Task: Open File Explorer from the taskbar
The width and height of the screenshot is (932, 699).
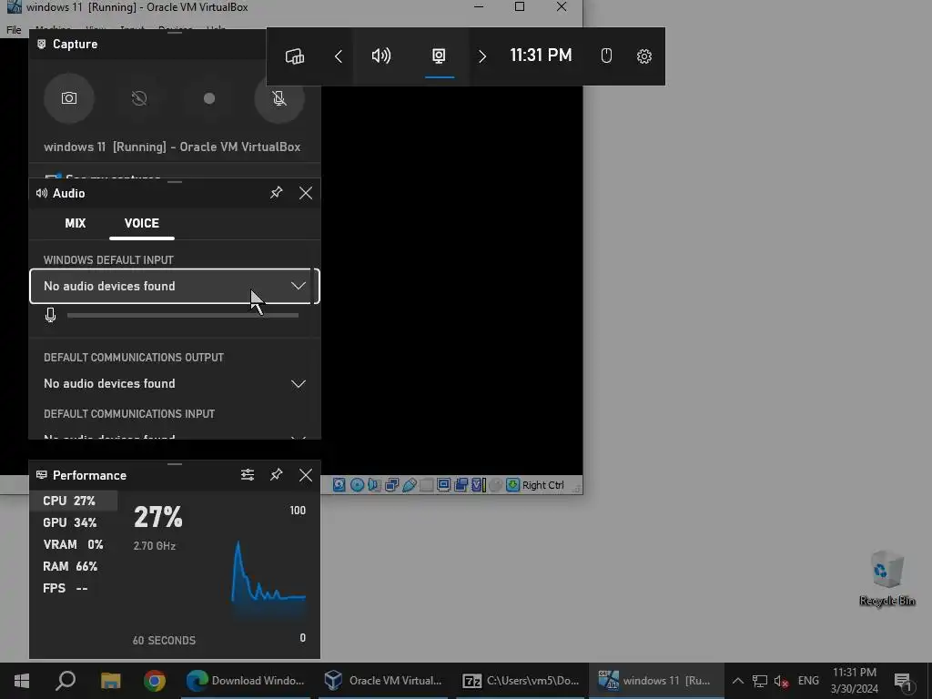Action: [110, 681]
